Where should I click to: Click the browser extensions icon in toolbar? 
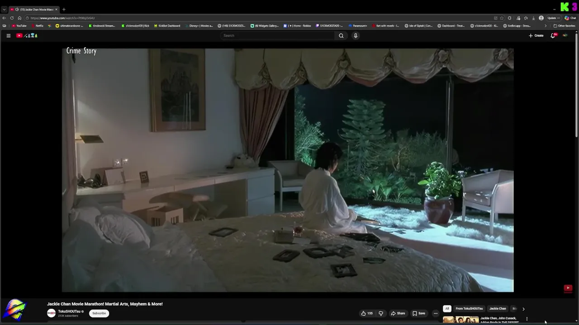click(x=509, y=18)
